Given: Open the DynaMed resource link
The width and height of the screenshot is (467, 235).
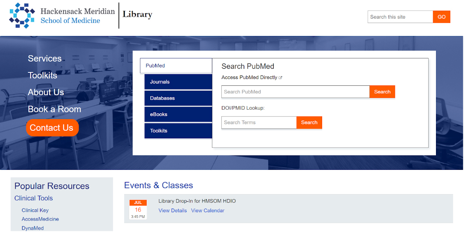Looking at the screenshot, I should 32,228.
